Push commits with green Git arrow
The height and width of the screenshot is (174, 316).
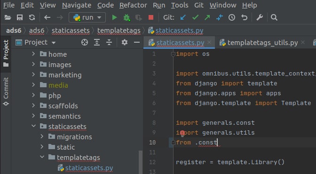point(207,17)
